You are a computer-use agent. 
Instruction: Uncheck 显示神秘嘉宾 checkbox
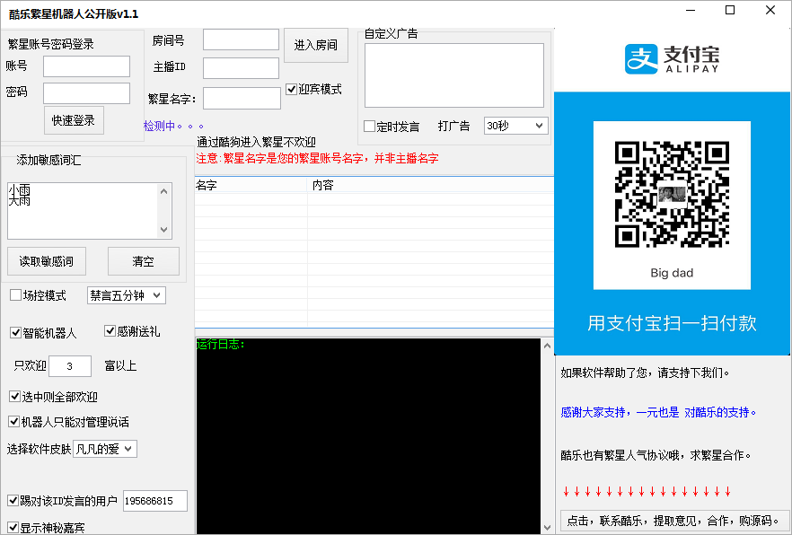pos(13,527)
